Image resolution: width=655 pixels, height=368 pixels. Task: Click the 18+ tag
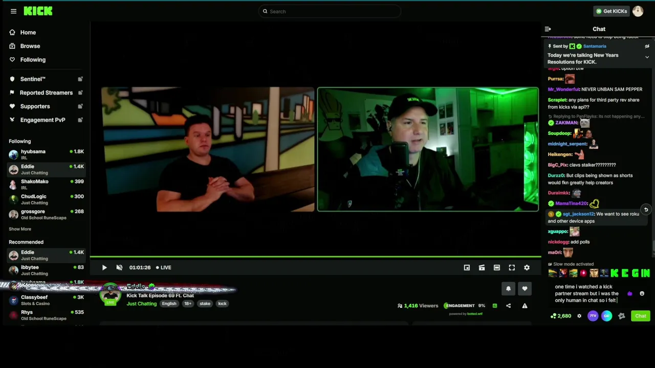pos(188,304)
